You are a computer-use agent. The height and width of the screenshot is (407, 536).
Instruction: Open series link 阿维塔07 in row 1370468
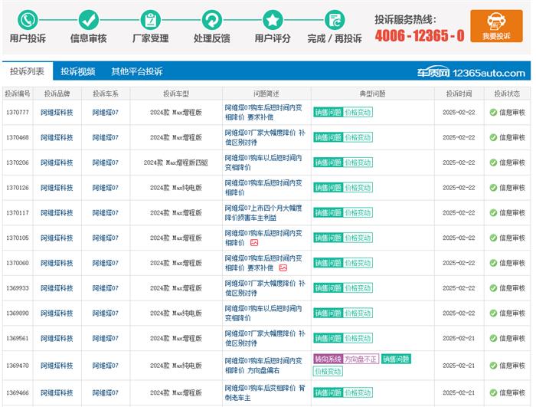(x=106, y=137)
